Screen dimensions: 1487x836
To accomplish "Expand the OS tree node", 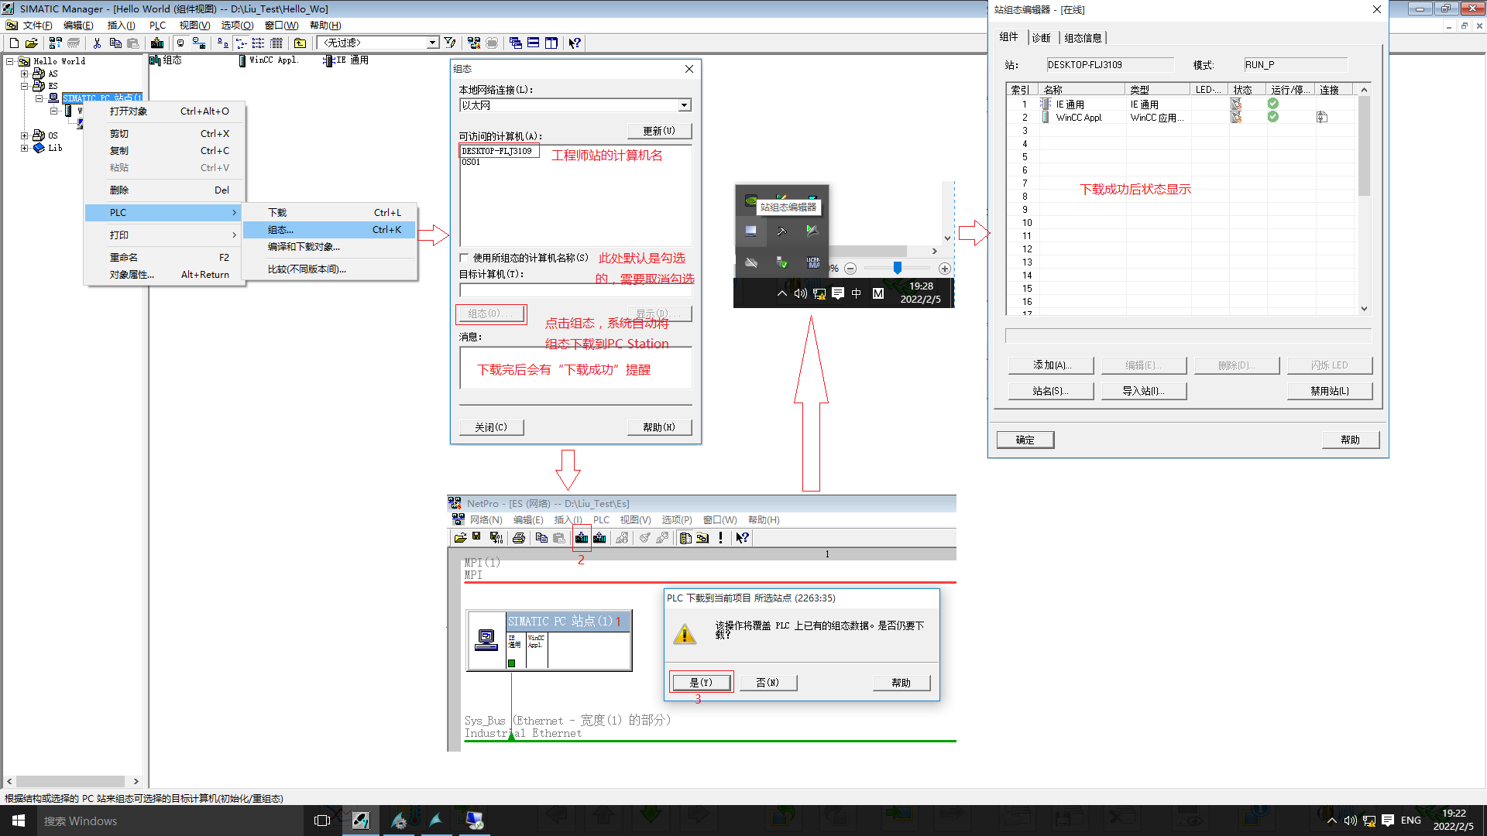I will [x=24, y=135].
